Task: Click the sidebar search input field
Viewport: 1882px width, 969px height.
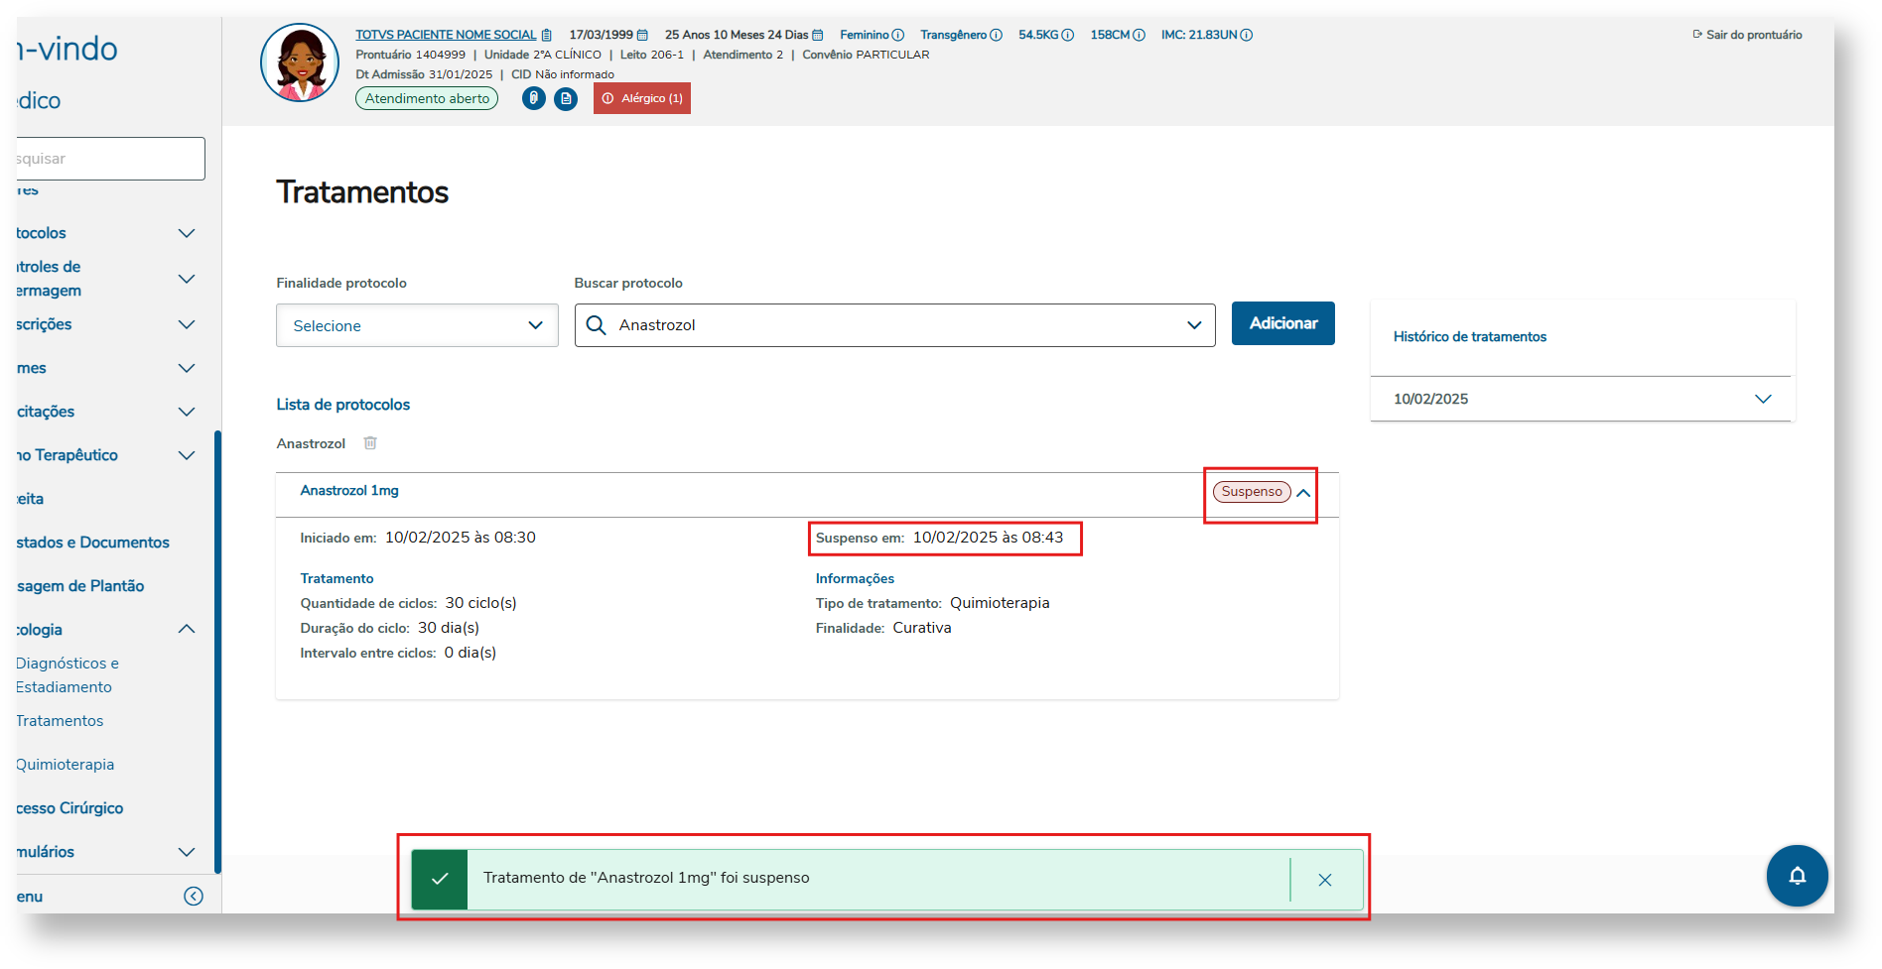Action: pyautogui.click(x=109, y=159)
